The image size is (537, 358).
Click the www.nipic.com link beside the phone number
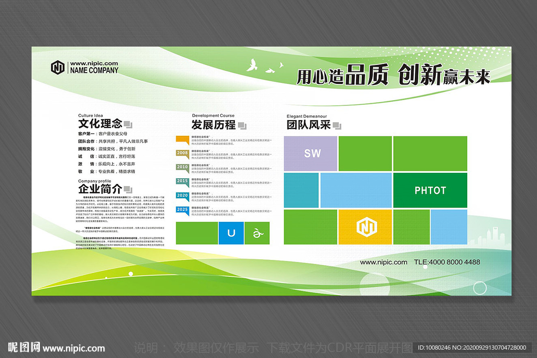tap(383, 262)
